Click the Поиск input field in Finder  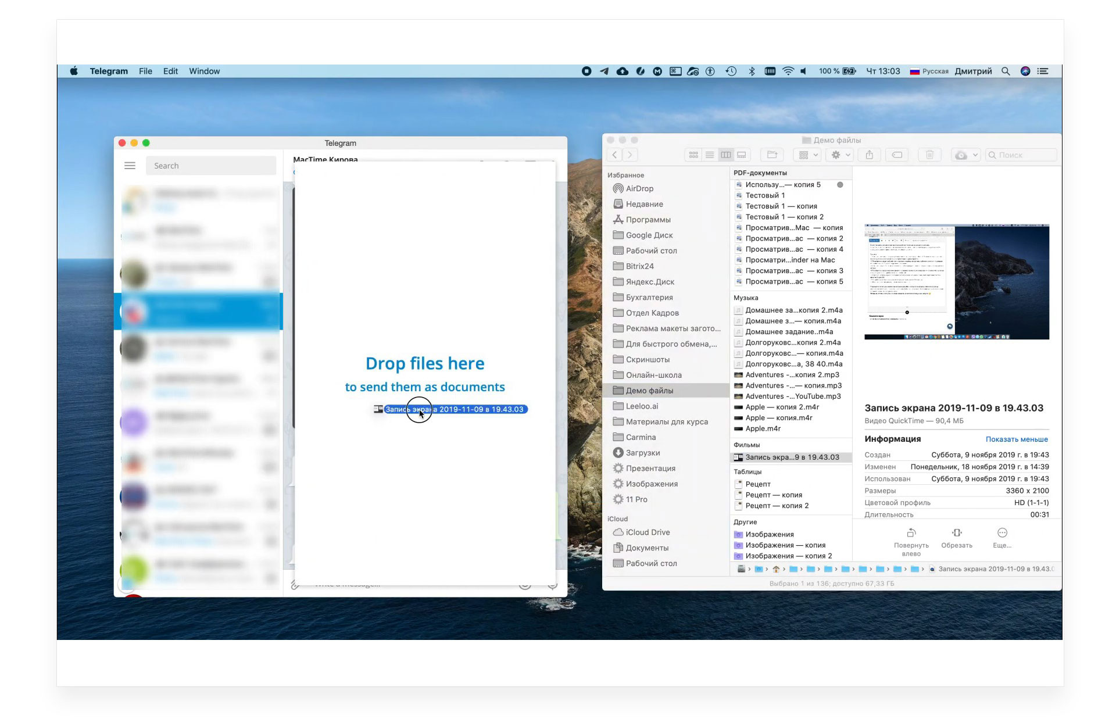1018,153
